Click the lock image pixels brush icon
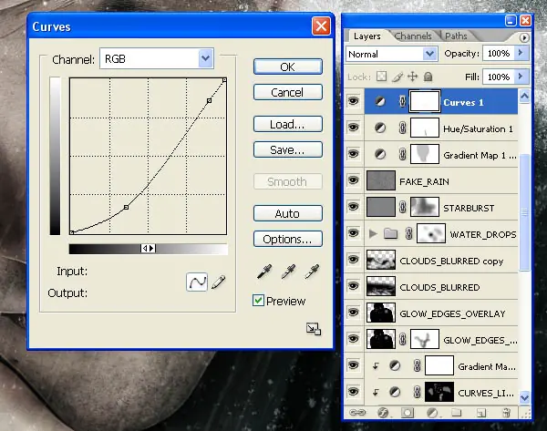Image resolution: width=547 pixels, height=431 pixels. click(397, 77)
